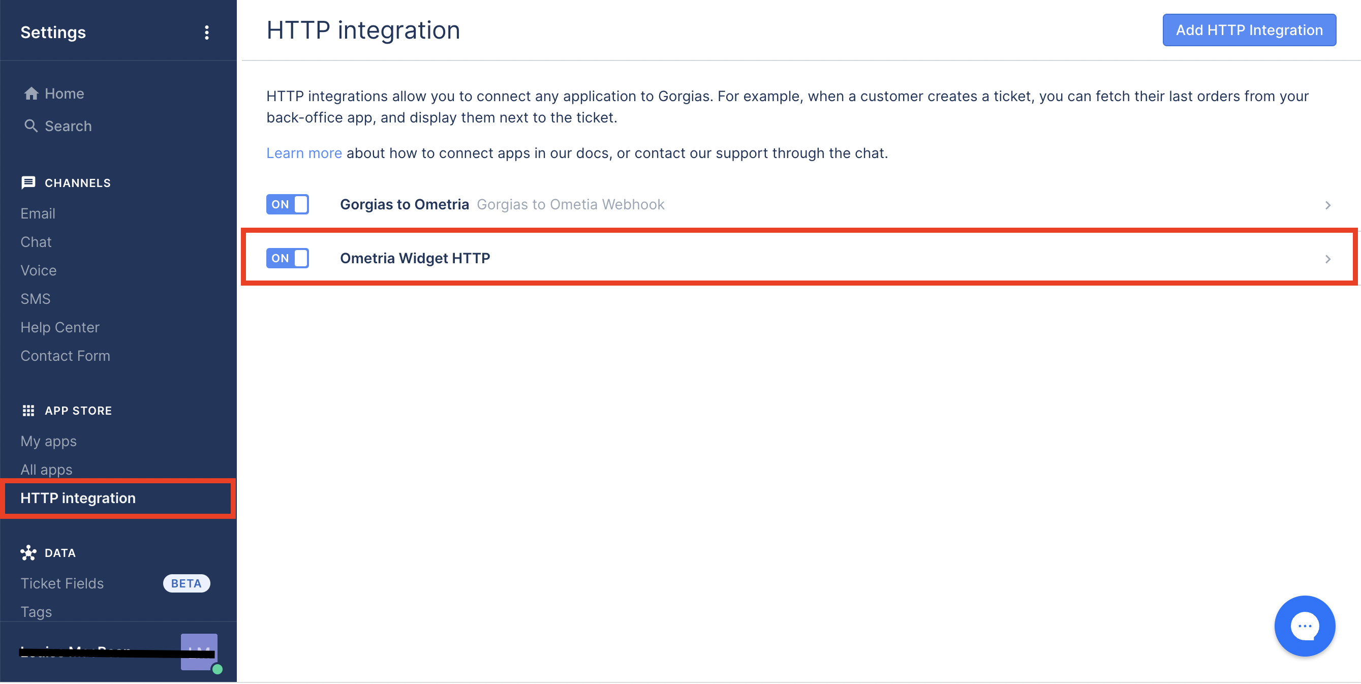Click the Channels chat bubble icon
The width and height of the screenshot is (1361, 684).
pyautogui.click(x=29, y=182)
